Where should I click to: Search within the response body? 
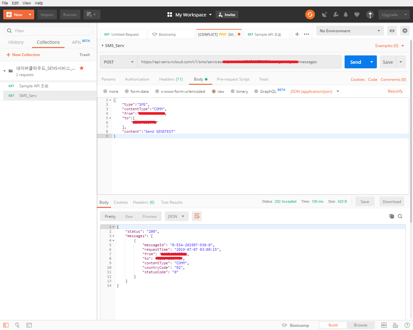tap(400, 216)
